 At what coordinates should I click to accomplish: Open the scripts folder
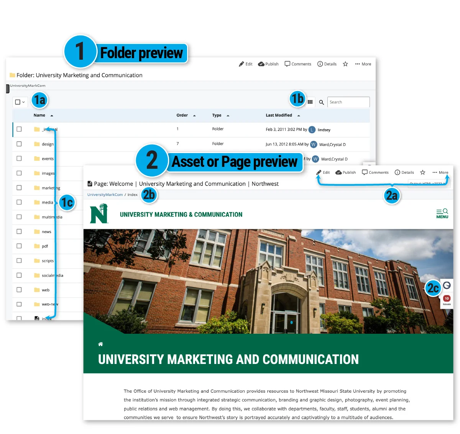click(48, 261)
